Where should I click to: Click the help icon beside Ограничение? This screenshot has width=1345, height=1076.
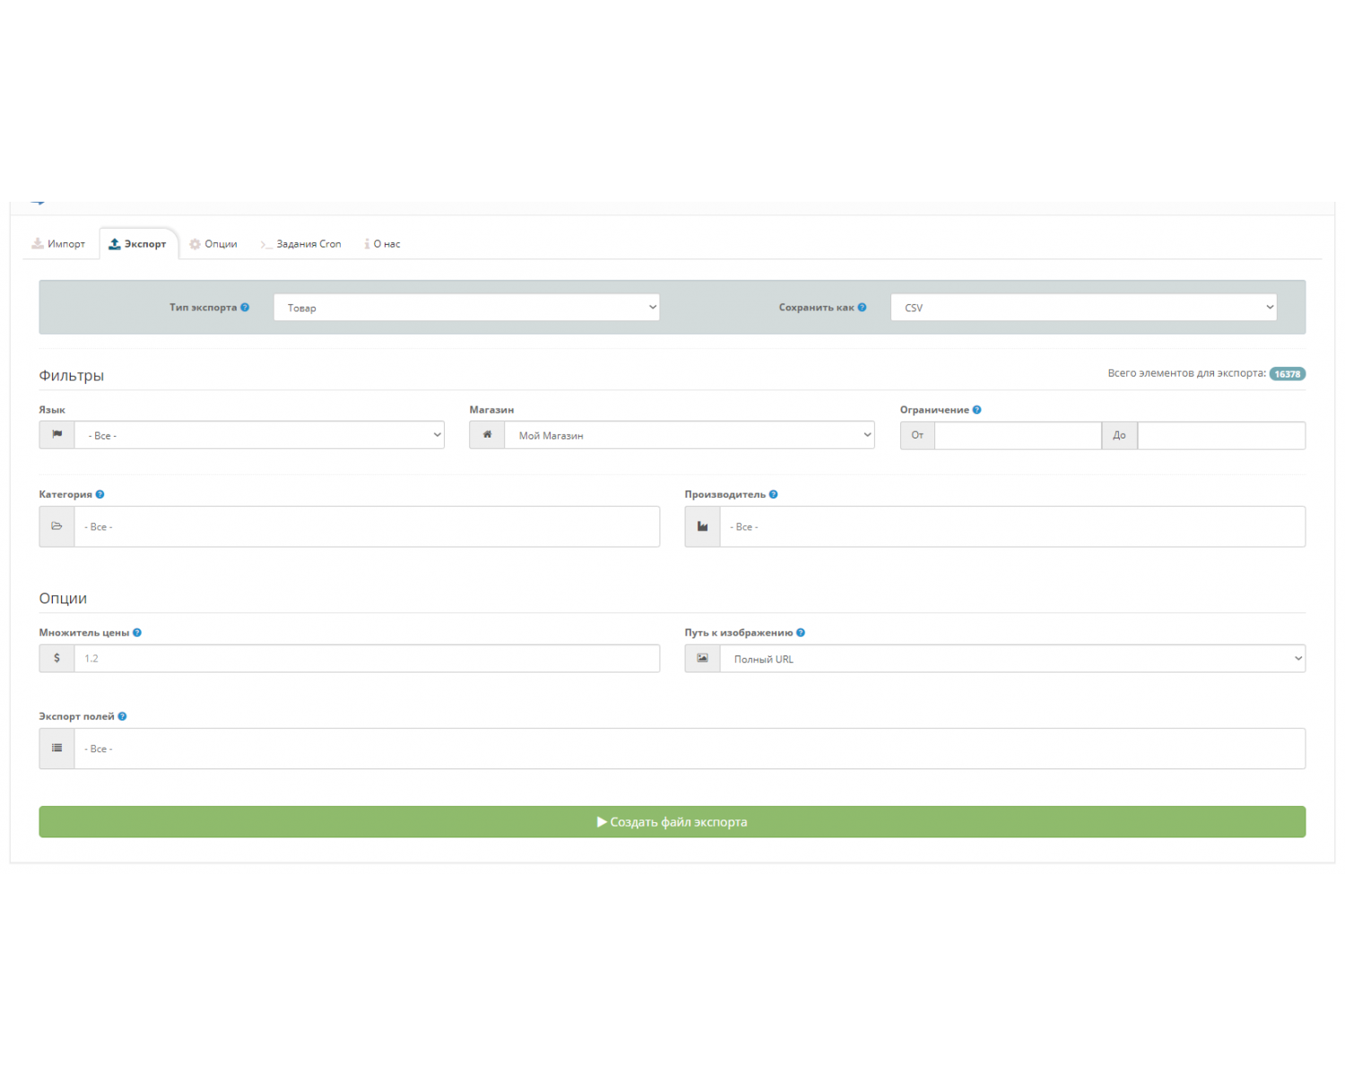point(978,409)
